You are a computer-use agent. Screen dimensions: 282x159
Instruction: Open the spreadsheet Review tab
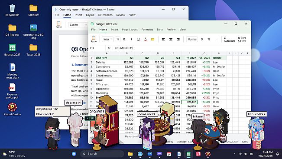(171, 30)
